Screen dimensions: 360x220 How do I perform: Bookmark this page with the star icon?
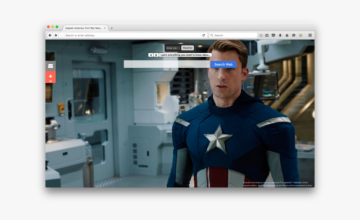[x=261, y=35]
